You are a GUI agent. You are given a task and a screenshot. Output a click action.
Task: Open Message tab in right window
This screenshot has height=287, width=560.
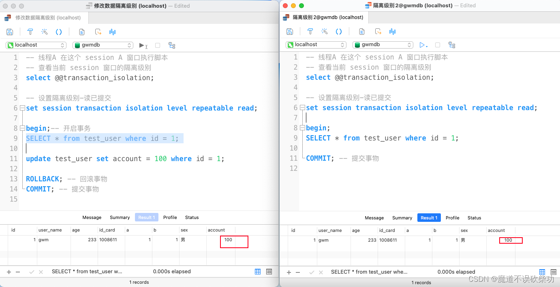click(x=374, y=218)
